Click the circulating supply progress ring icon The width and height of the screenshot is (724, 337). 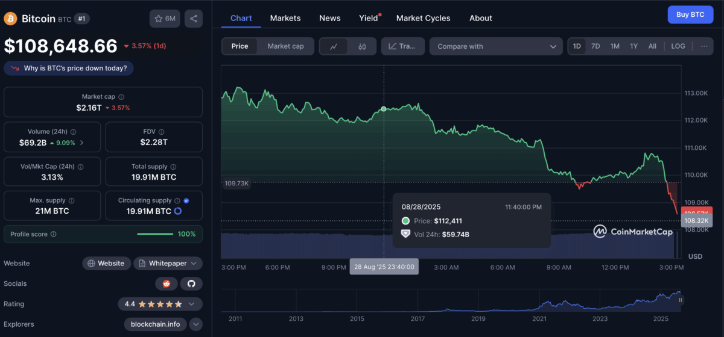point(178,211)
